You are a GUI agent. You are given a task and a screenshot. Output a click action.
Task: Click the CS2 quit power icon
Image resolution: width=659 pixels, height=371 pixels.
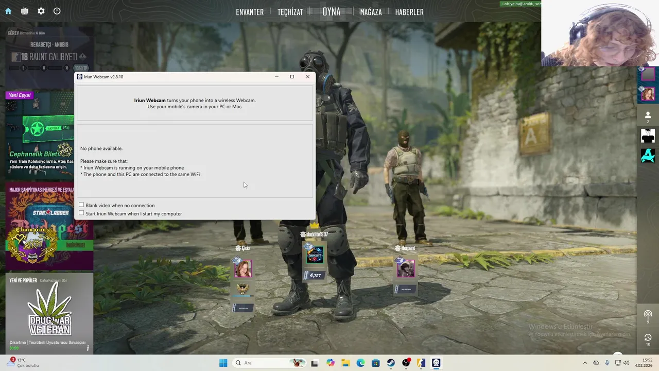tap(57, 11)
